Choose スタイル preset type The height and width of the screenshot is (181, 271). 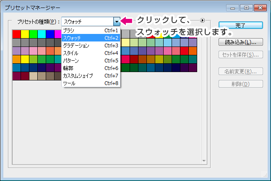91,53
